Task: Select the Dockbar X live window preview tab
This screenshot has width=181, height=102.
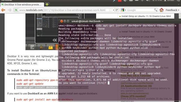Action: coord(22,5)
